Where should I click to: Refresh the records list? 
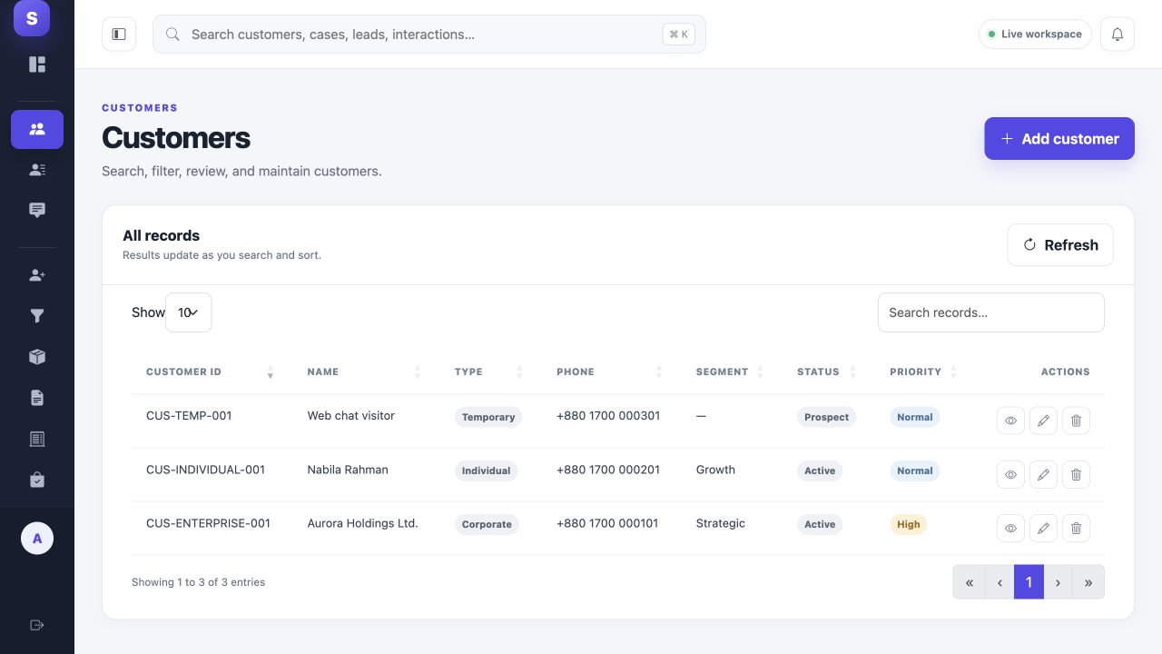[x=1060, y=245]
